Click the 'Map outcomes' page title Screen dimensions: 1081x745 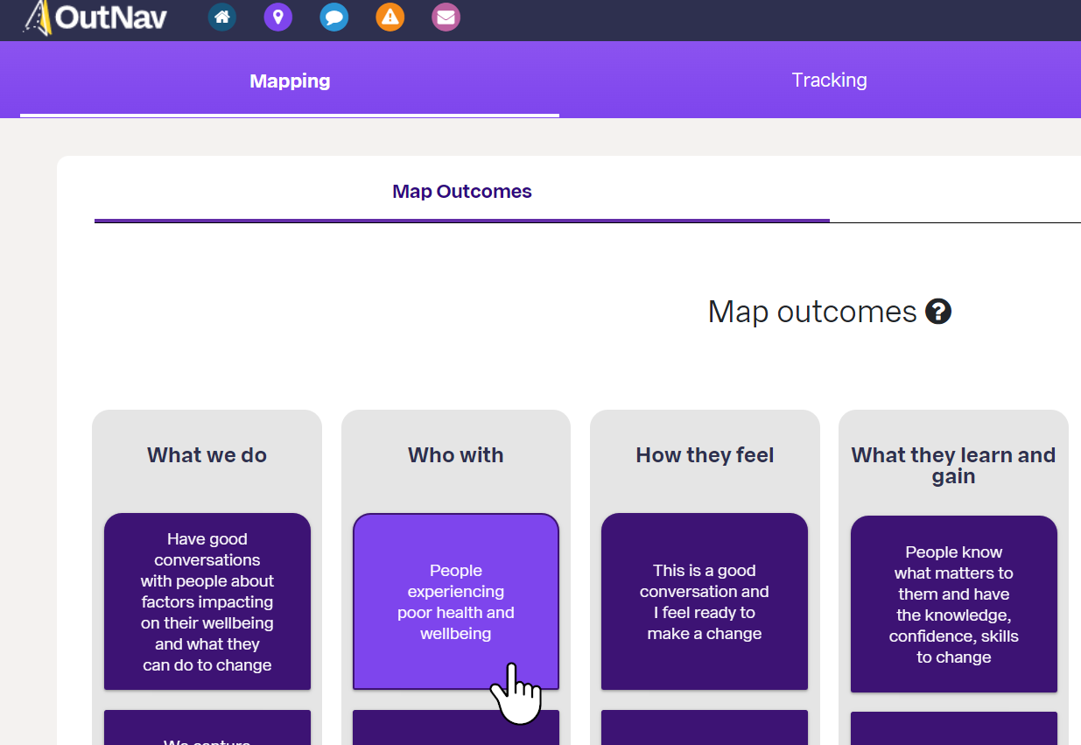pos(812,312)
